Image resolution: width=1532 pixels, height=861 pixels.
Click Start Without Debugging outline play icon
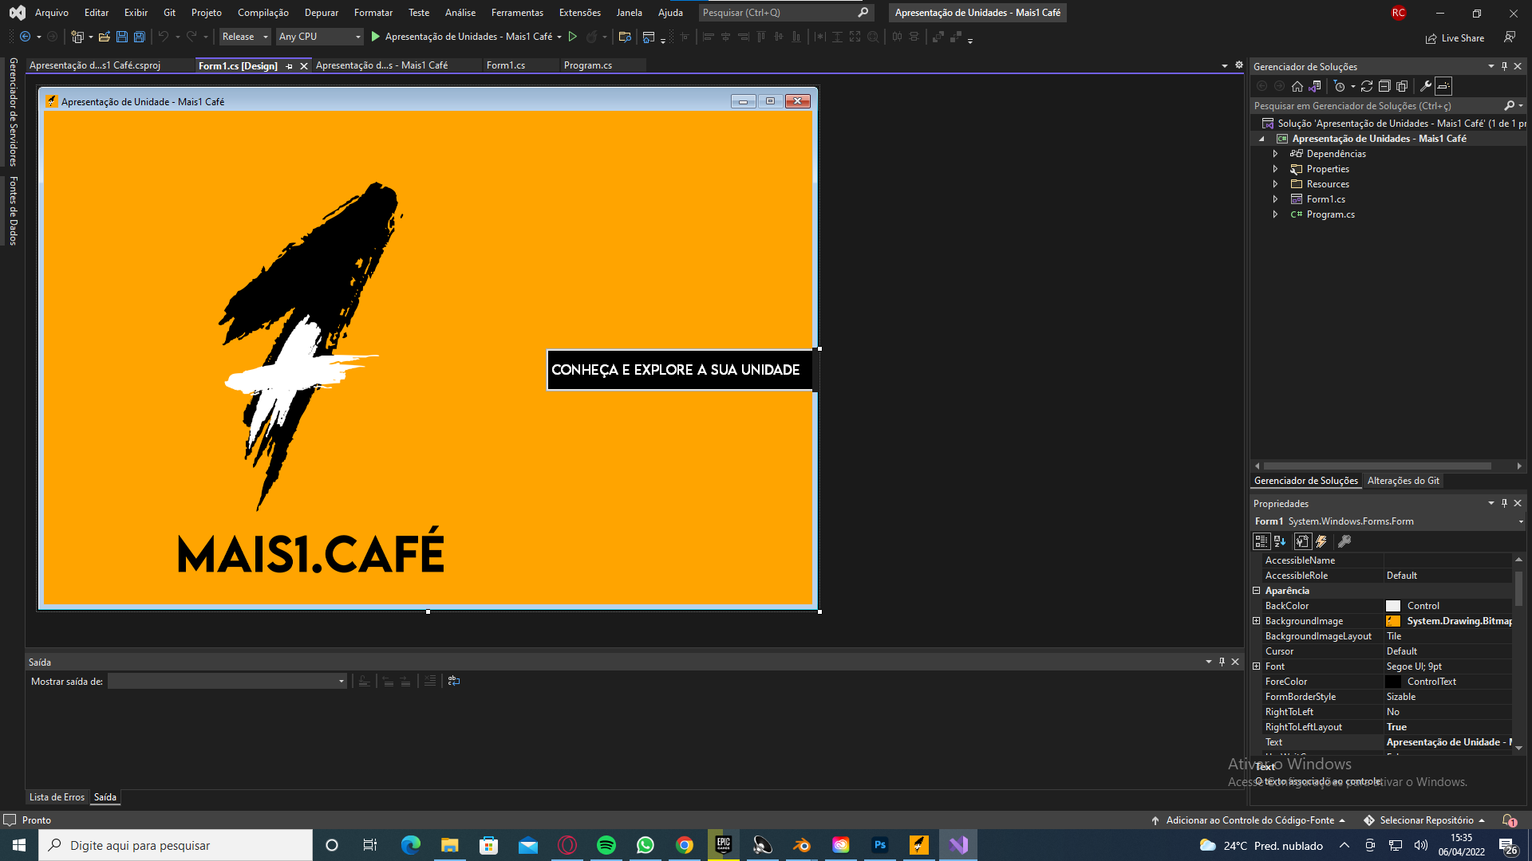point(573,37)
